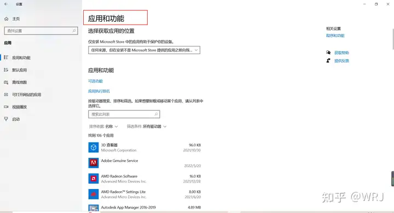394x213 pixels.
Task: Click Microsoft Corporation publisher text
Action: point(119,150)
